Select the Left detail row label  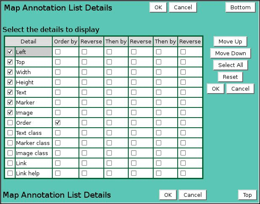33,52
